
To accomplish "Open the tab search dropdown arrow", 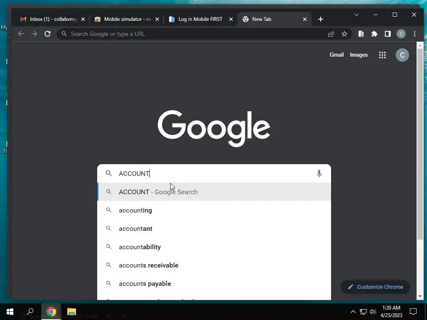I will (x=357, y=15).
